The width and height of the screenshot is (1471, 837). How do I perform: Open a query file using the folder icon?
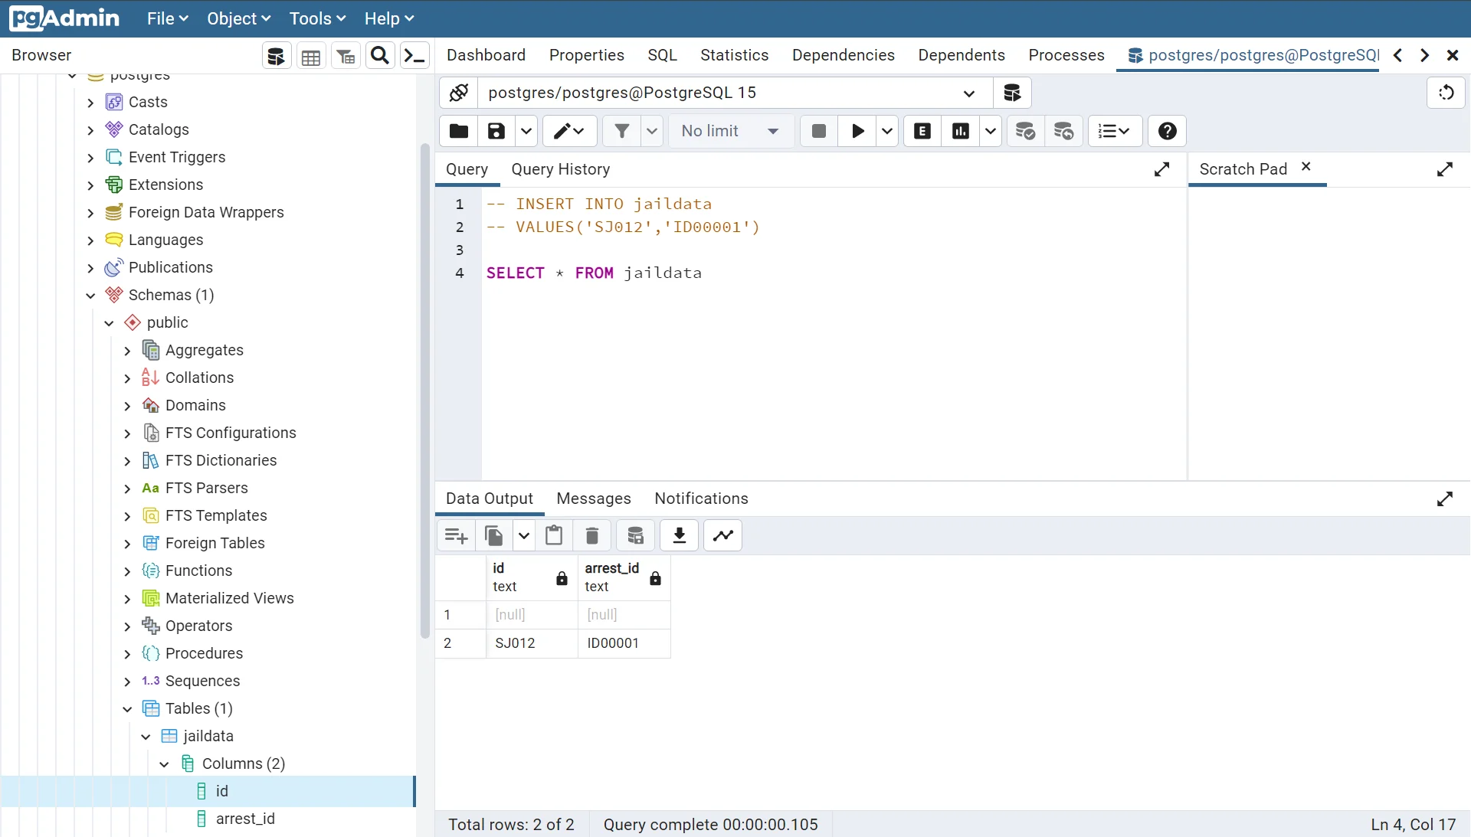457,131
